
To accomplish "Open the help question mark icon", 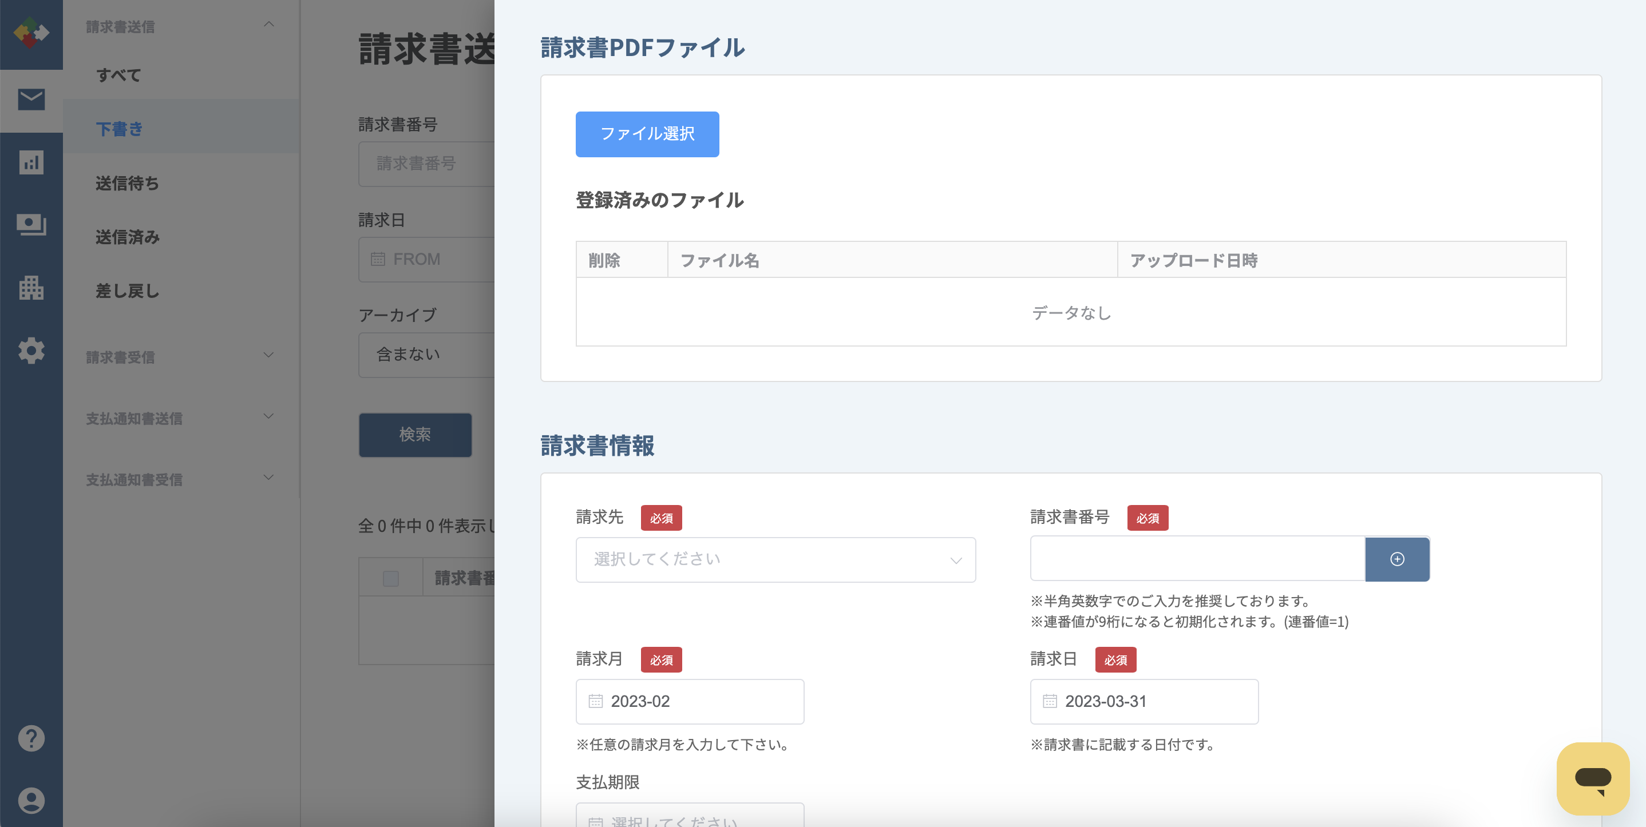I will pyautogui.click(x=31, y=738).
